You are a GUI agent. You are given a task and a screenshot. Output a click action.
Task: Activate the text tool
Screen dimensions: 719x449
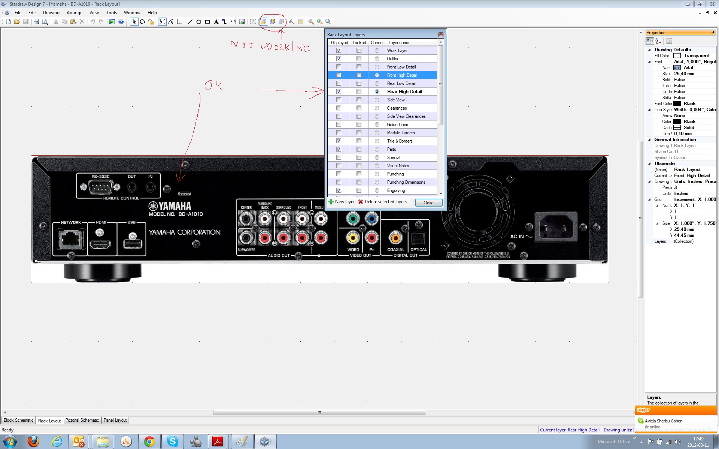(216, 22)
